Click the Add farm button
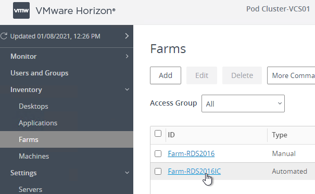 coord(166,75)
